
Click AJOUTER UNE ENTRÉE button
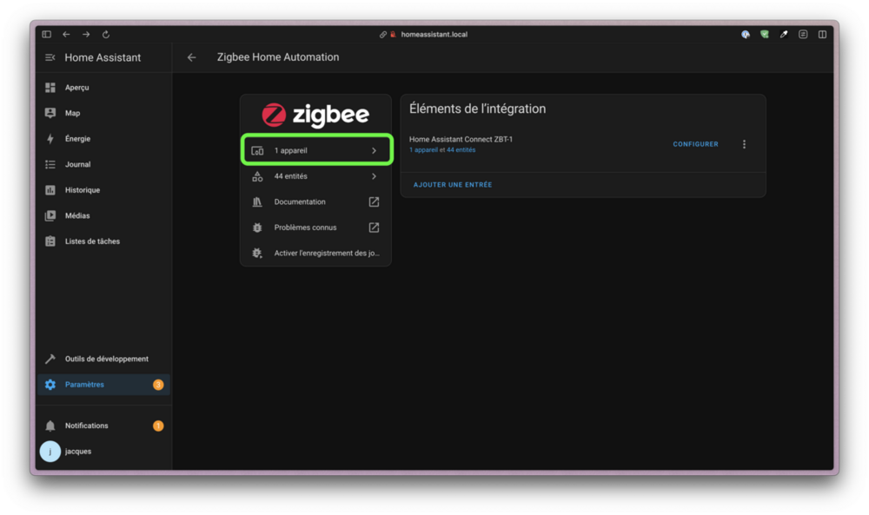[x=453, y=185]
